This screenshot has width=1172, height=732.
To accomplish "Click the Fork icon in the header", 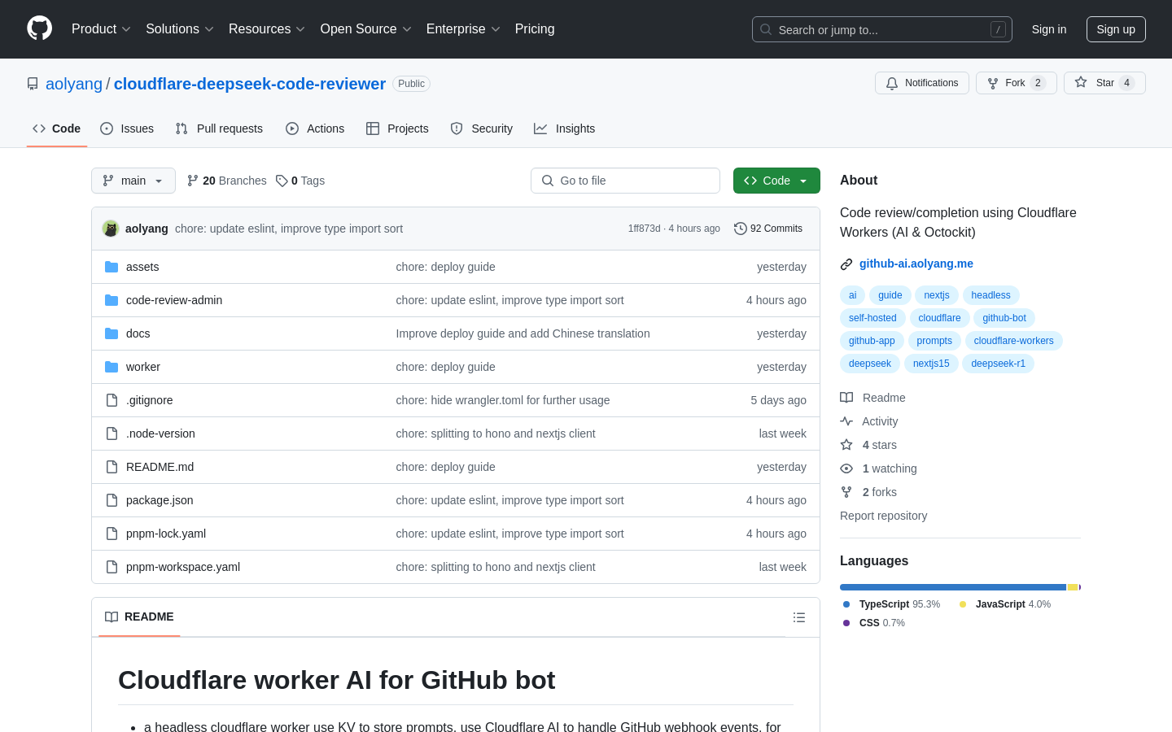I will [993, 83].
